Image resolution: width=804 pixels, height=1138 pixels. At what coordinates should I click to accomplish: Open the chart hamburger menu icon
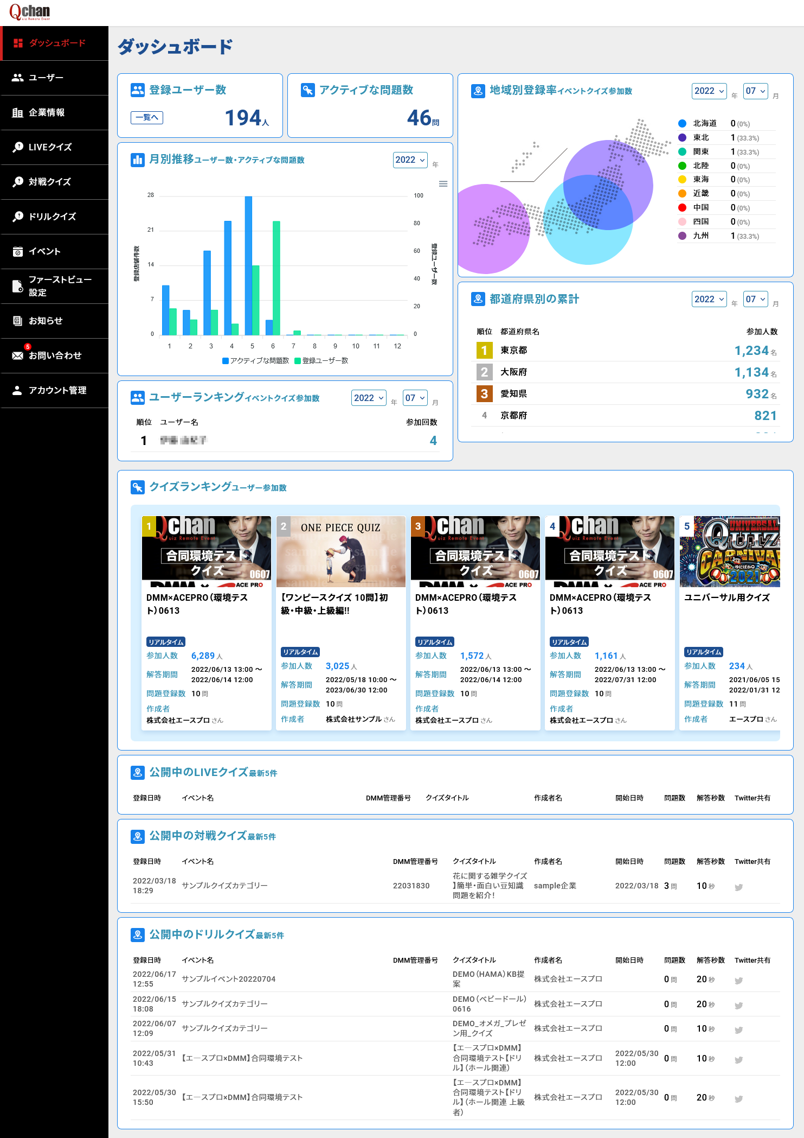[x=443, y=184]
